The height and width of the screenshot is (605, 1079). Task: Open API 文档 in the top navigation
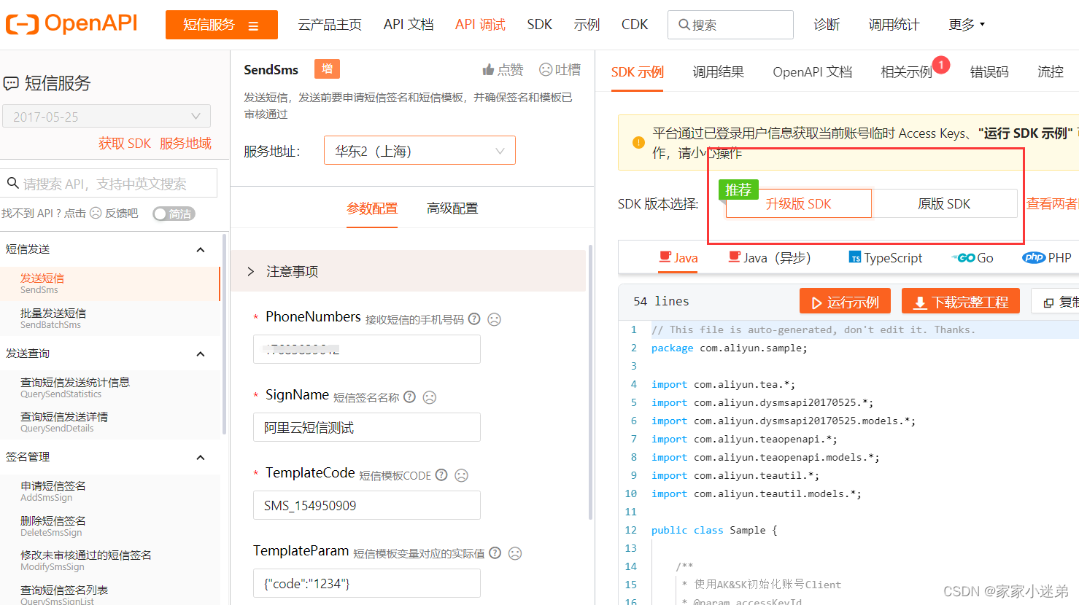tap(409, 24)
